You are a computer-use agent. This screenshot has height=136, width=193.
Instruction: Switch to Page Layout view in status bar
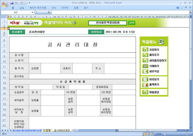click(x=149, y=134)
